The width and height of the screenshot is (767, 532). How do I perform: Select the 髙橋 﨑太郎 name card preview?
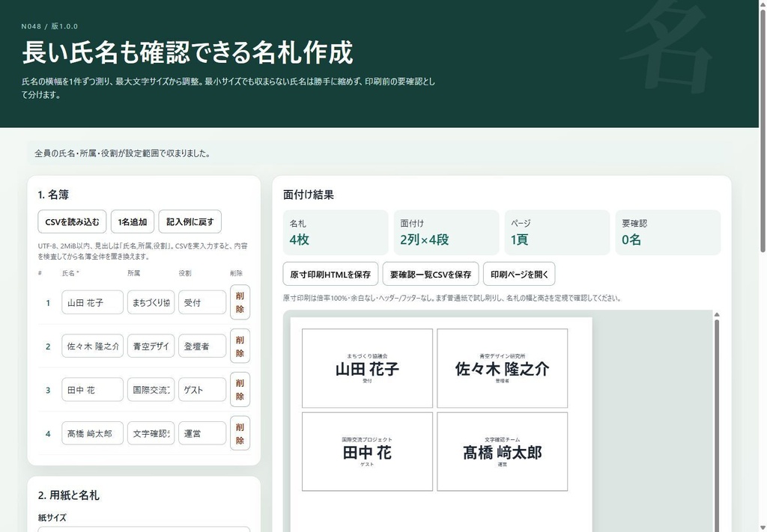pyautogui.click(x=503, y=452)
